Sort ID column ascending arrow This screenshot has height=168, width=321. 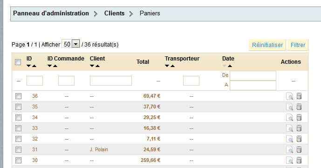[34, 66]
